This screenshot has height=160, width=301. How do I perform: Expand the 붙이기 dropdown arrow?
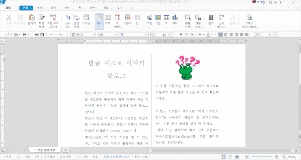tap(32, 27)
